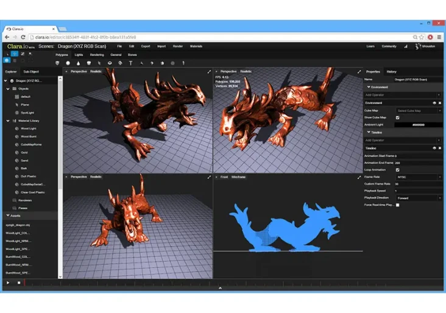Click the red browser extension icon
Viewport: 446px width, 313px height.
[x=430, y=37]
